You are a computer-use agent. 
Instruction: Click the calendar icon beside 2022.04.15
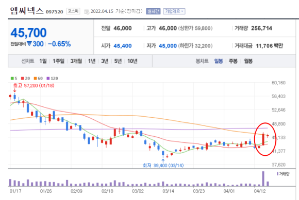point(87,12)
